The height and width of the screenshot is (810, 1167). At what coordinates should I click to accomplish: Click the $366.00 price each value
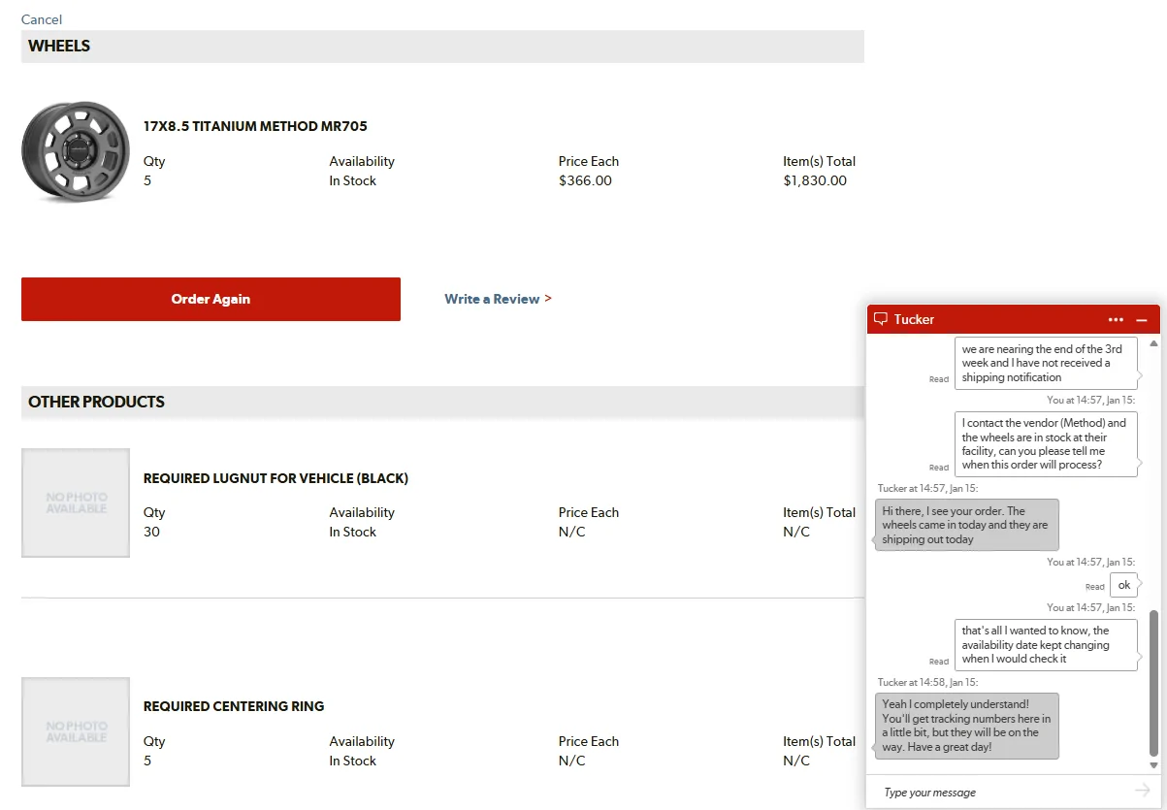(x=585, y=180)
